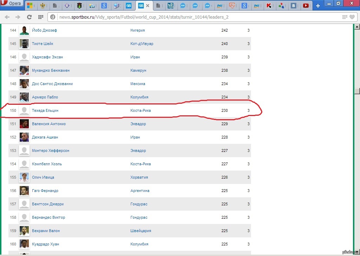Open player Муканджо Бенжамен profile
Viewport: 360px width, 256px height.
click(x=51, y=70)
